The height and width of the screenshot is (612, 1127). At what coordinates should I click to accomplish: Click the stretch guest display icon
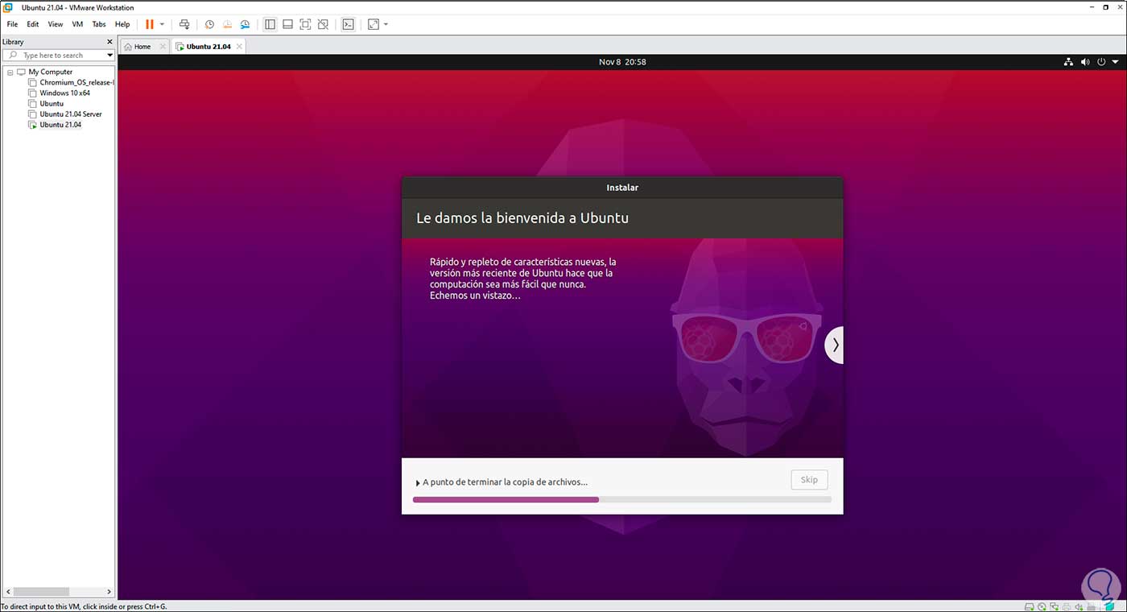click(x=373, y=24)
